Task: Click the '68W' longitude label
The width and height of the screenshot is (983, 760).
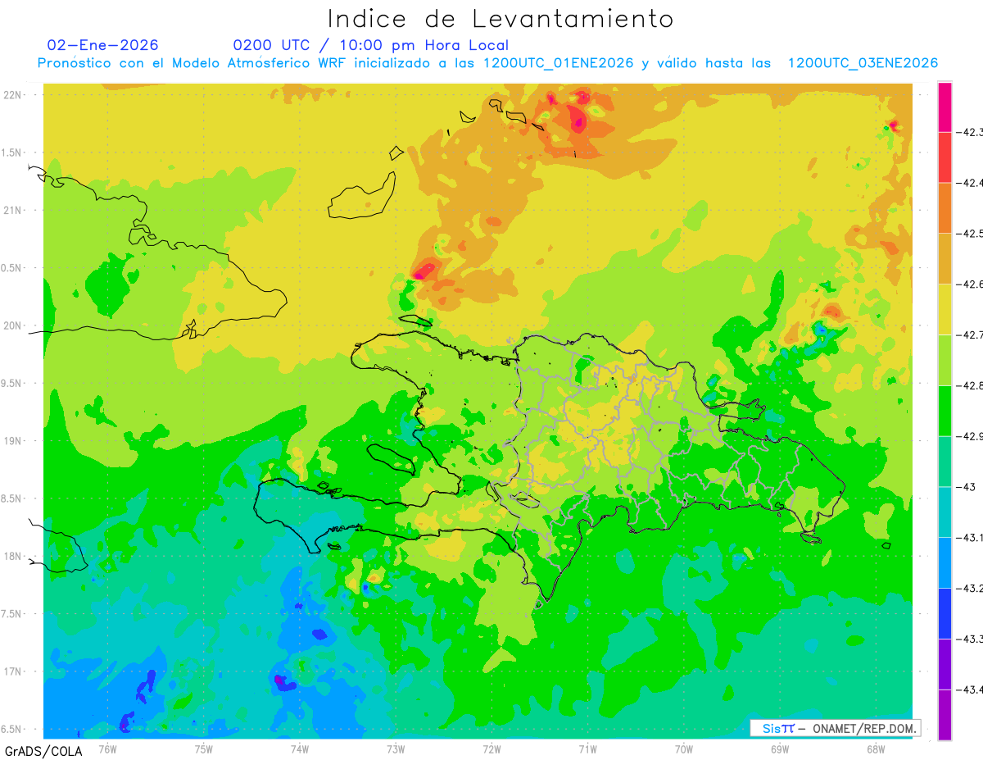Action: pos(875,749)
